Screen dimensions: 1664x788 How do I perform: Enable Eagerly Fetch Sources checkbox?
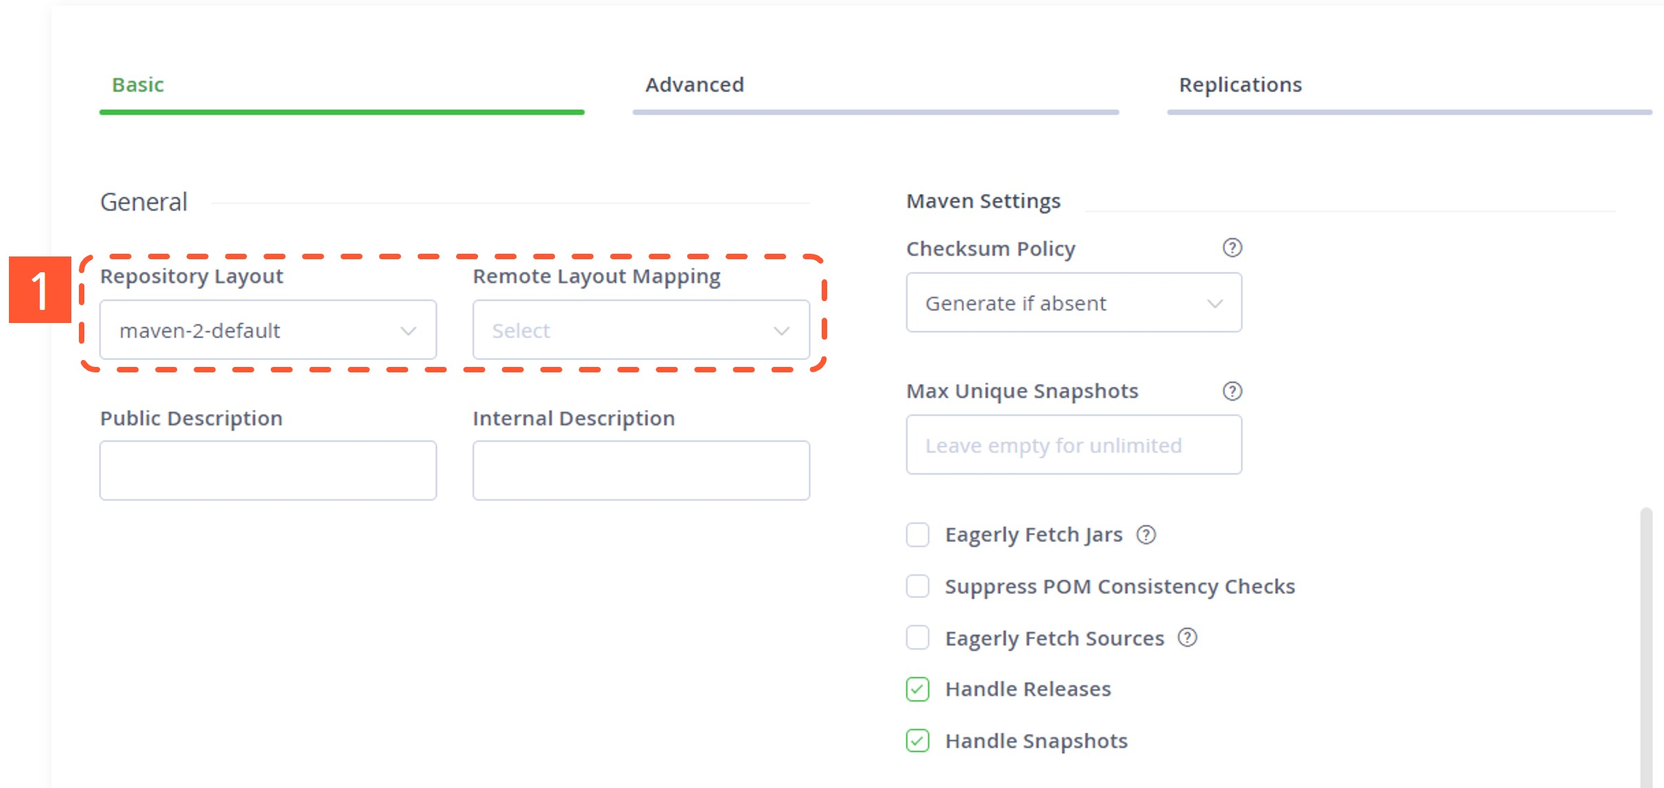pos(918,638)
